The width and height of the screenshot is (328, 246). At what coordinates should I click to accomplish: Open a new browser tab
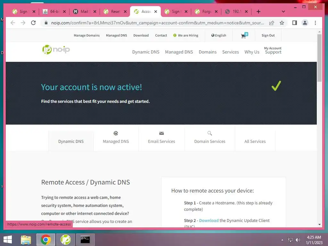click(x=258, y=12)
